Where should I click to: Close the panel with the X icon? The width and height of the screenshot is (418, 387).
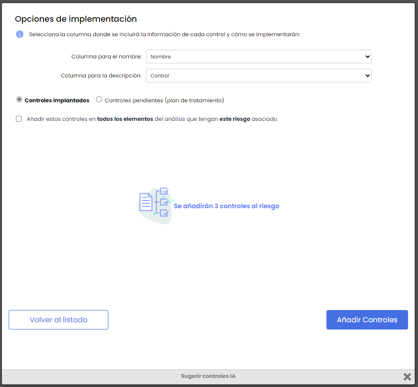pos(407,377)
